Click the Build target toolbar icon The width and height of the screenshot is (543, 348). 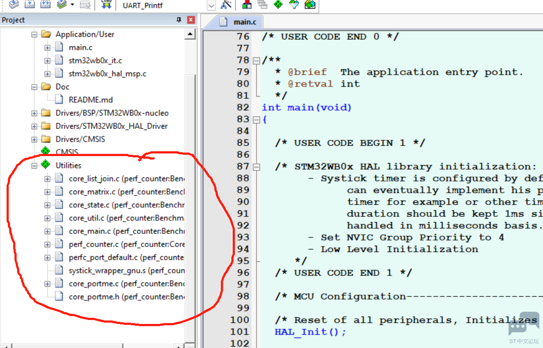(29, 5)
